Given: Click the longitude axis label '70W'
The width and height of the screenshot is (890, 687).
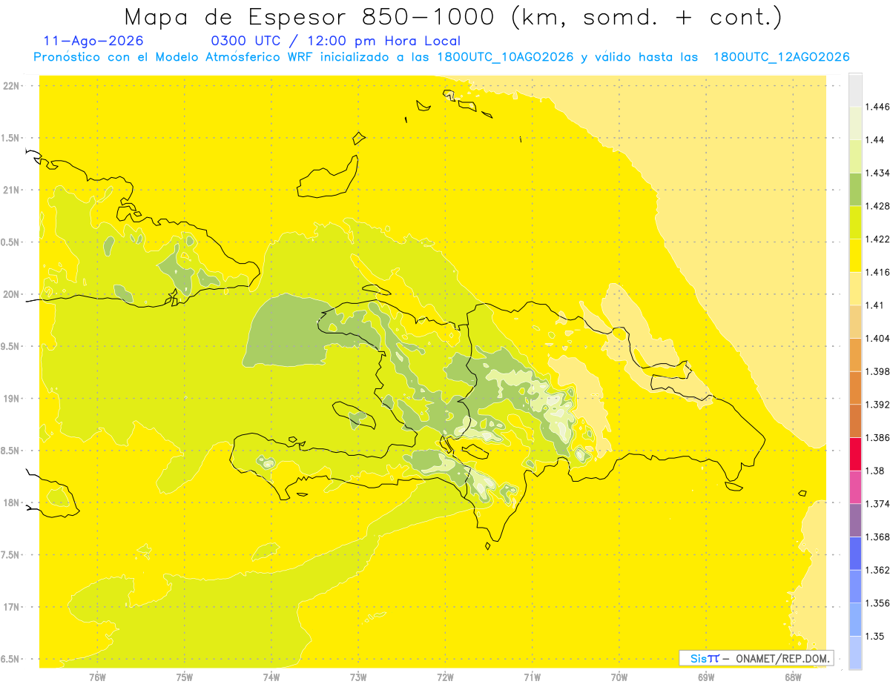Looking at the screenshot, I should [619, 677].
